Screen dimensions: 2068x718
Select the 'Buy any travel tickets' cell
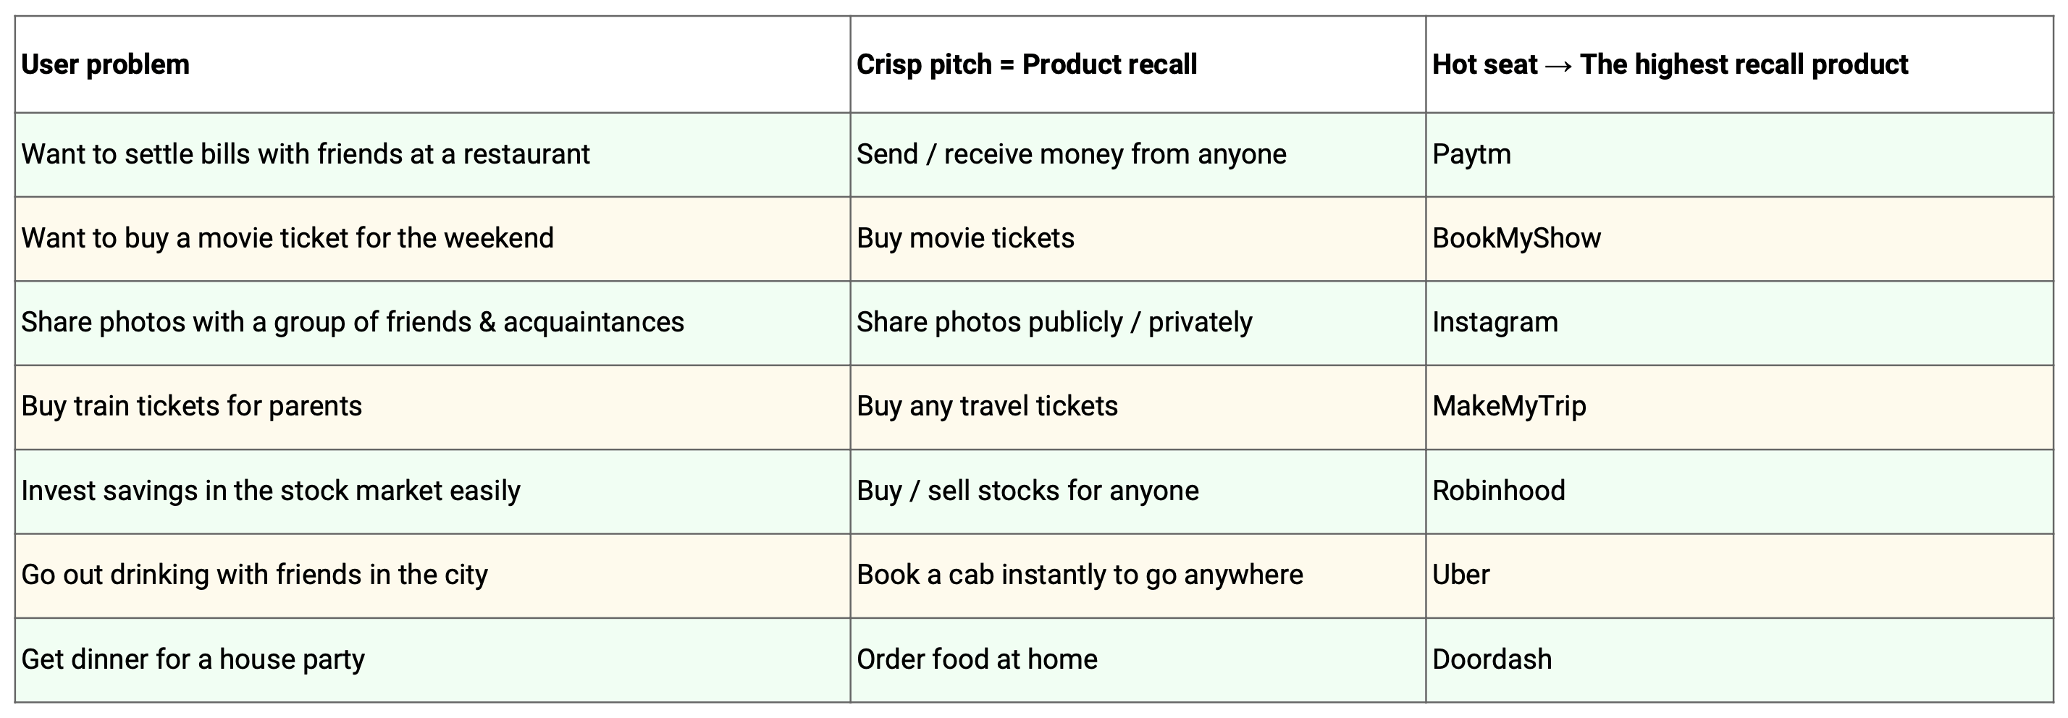pos(1138,407)
